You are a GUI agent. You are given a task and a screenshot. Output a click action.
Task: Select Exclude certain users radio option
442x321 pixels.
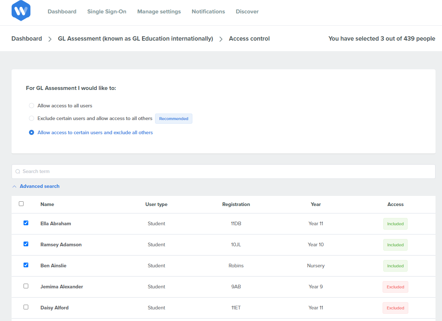(32, 118)
